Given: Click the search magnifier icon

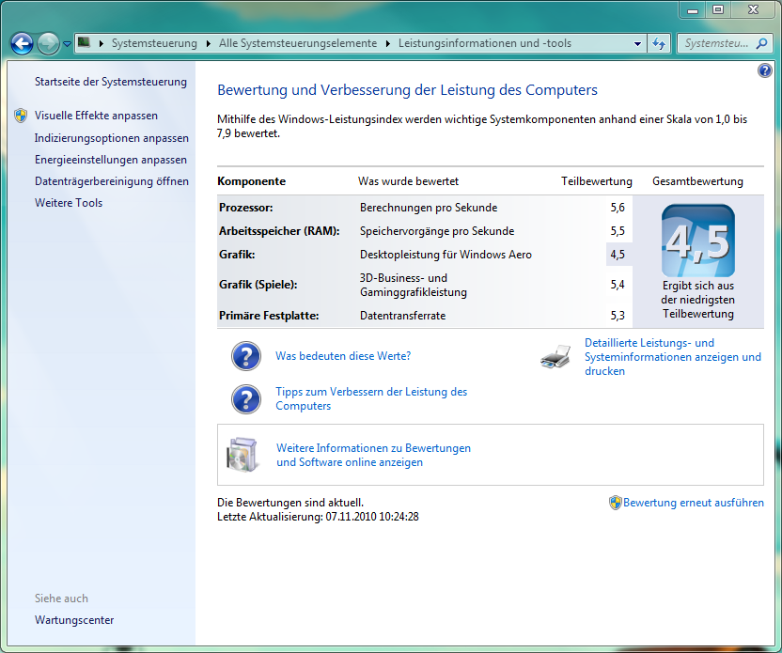Looking at the screenshot, I should tap(761, 43).
